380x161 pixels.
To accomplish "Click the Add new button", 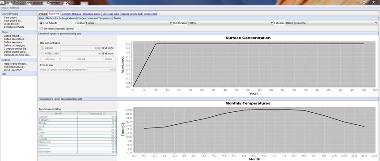I will pos(50,59).
